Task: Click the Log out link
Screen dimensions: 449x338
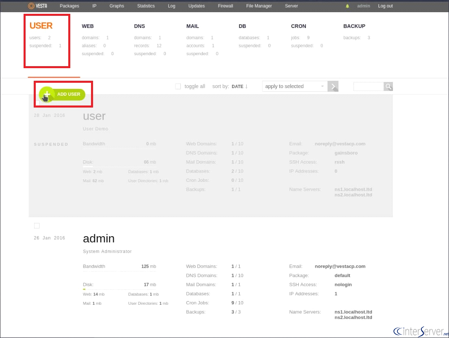Action: click(386, 6)
